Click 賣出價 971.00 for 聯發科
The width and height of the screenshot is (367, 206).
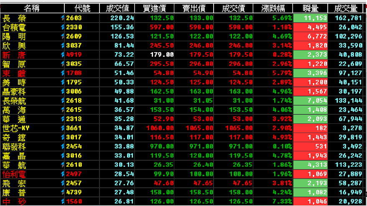coord(201,146)
